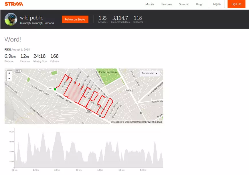Screen dimensions: 249x175
Task: Click the Improve this map link
Action: click(x=152, y=122)
